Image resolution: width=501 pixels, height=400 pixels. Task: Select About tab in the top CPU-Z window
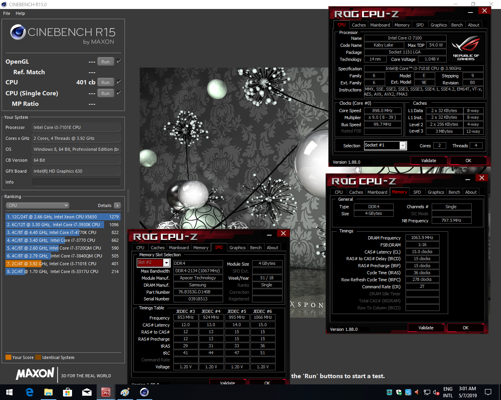pos(474,25)
